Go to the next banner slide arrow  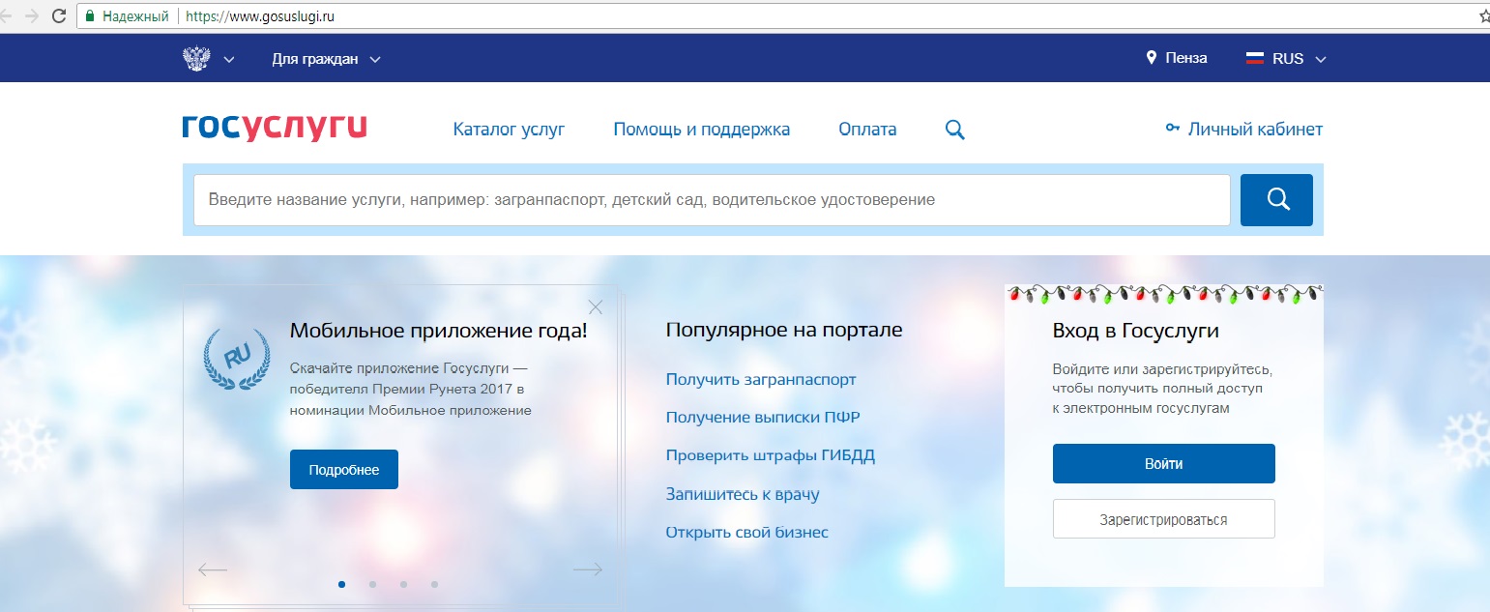coord(588,569)
